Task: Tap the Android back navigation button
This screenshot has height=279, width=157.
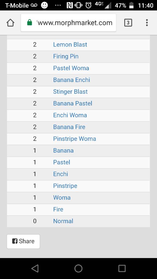Action: click(35, 268)
